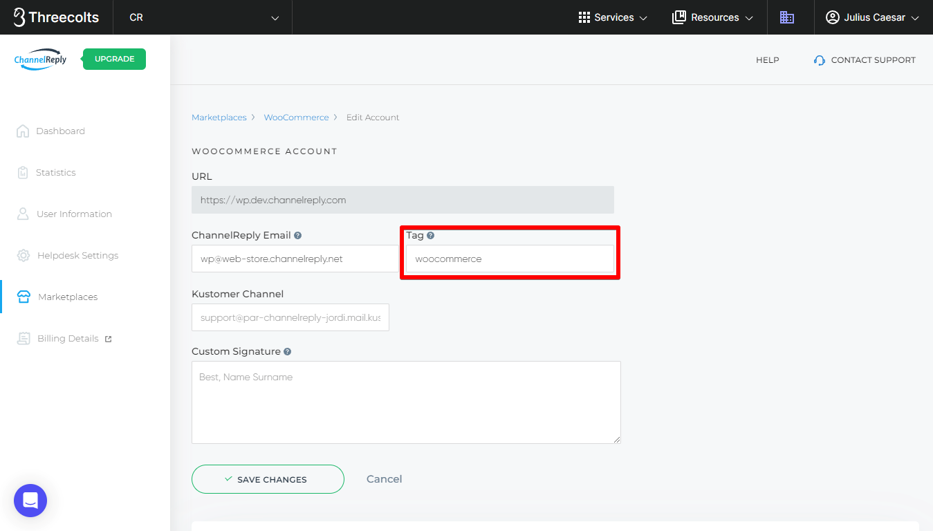Image resolution: width=933 pixels, height=531 pixels.
Task: Click the WOOCOMMERCE ACCOUNT heading
Action: [x=264, y=151]
